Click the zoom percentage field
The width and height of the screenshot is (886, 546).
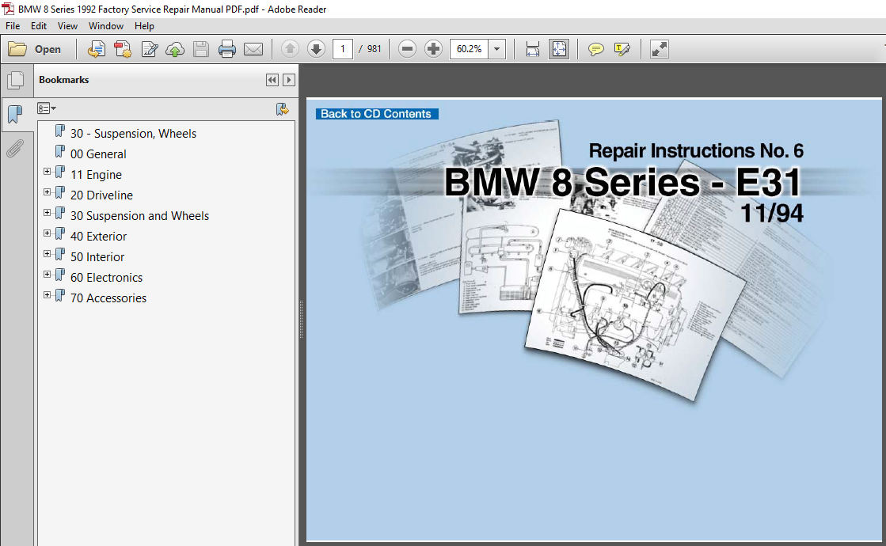coord(469,49)
